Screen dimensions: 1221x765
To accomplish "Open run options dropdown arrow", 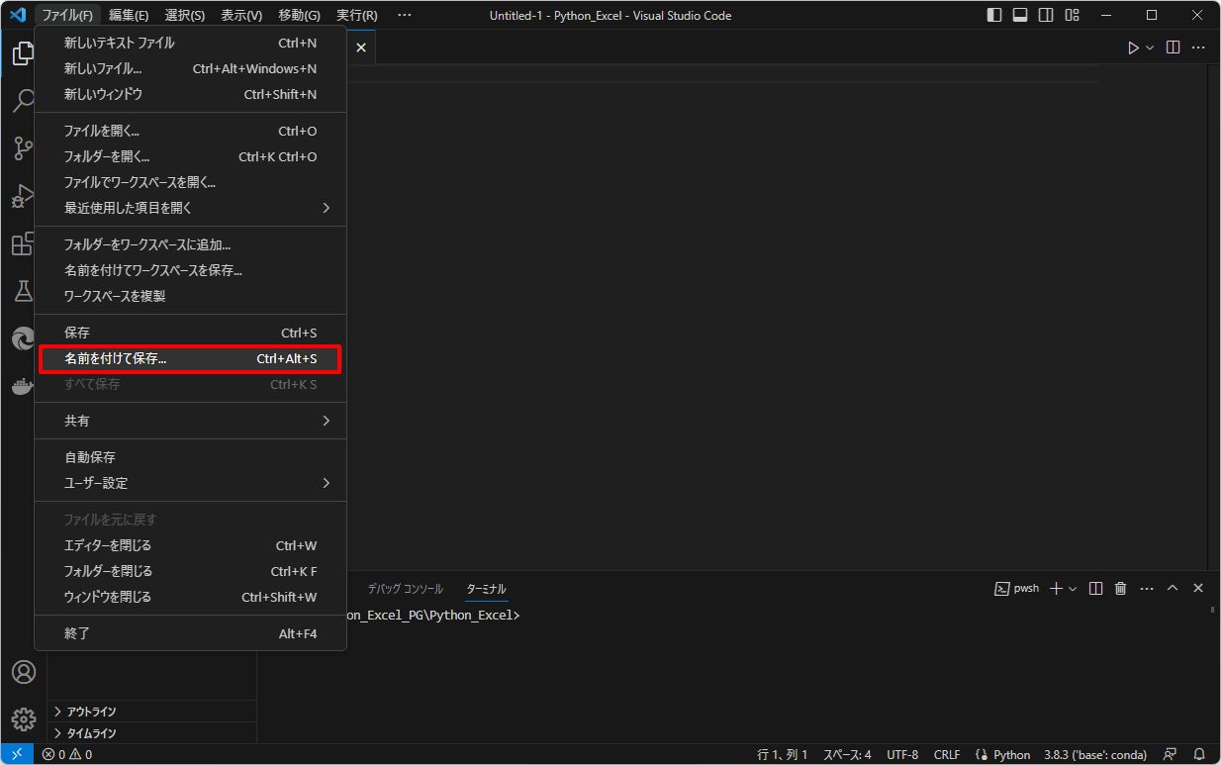I will tap(1150, 48).
